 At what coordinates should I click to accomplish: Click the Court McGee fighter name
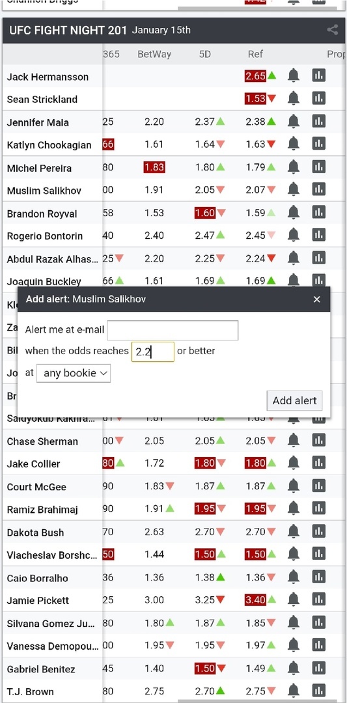point(36,487)
